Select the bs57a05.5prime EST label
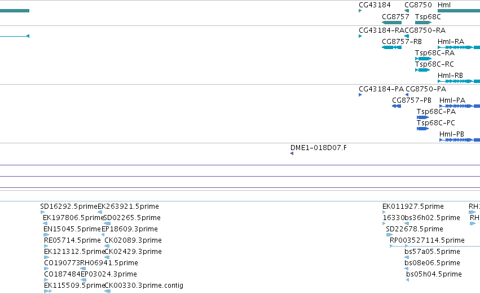Screen dimensions: 480x294 pos(432,252)
